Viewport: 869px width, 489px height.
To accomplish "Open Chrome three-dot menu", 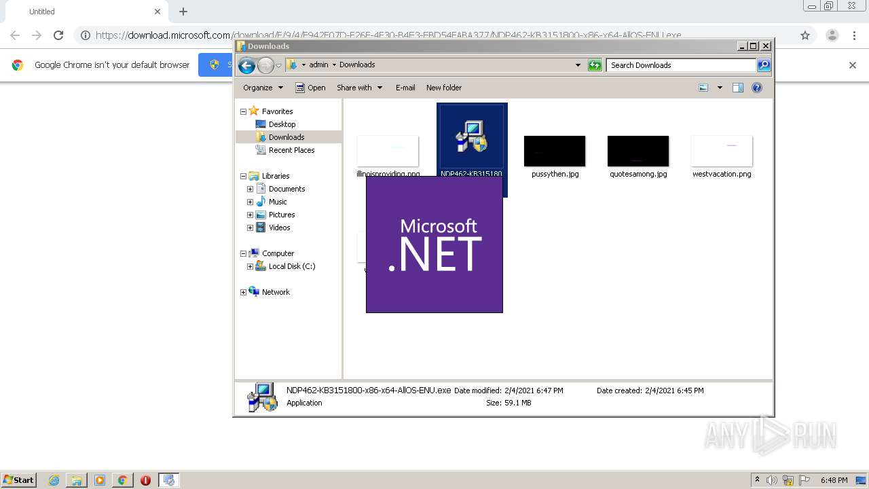I will [x=854, y=35].
